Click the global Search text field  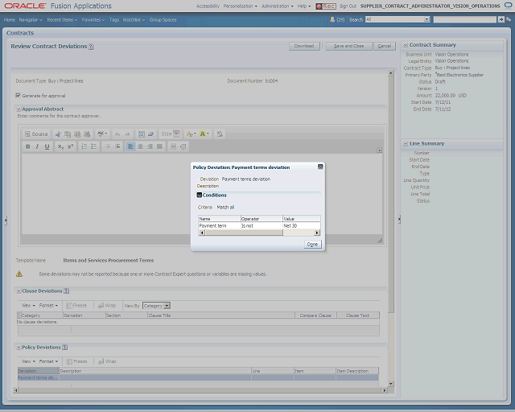coord(465,19)
